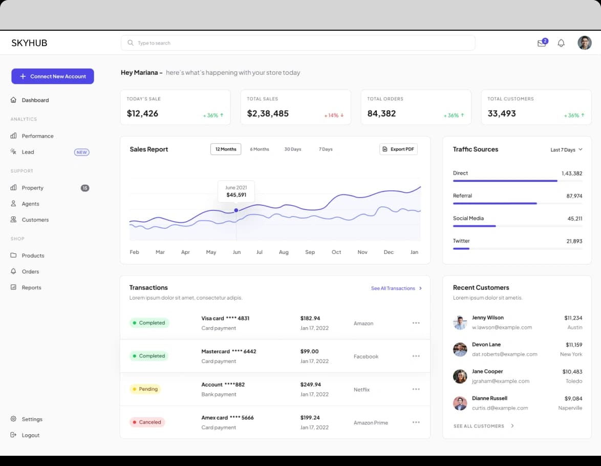Click the Logout icon in sidebar

click(x=13, y=435)
